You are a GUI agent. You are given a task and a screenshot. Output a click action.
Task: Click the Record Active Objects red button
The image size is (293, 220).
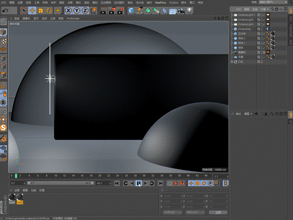(175, 183)
